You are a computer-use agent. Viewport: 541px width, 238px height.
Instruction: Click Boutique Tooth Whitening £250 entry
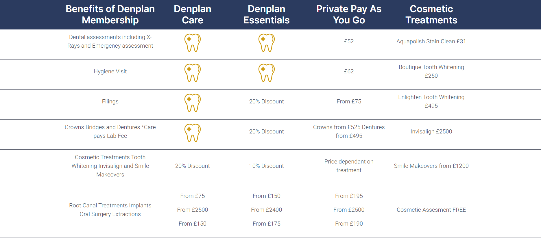(431, 71)
